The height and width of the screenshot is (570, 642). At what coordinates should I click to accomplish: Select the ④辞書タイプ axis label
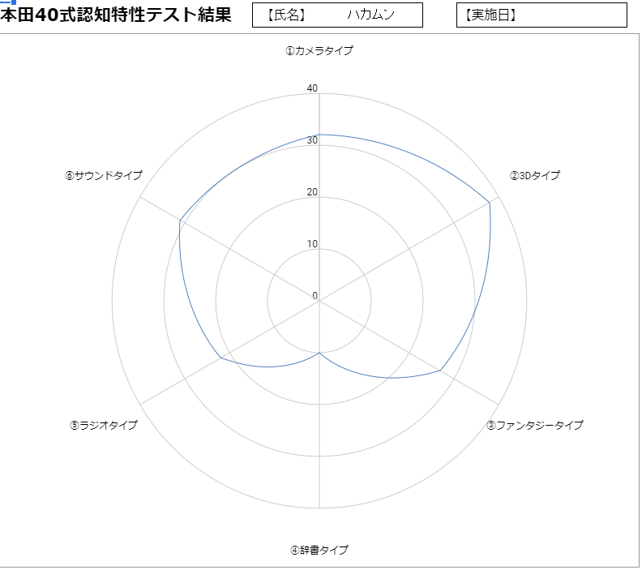(319, 550)
